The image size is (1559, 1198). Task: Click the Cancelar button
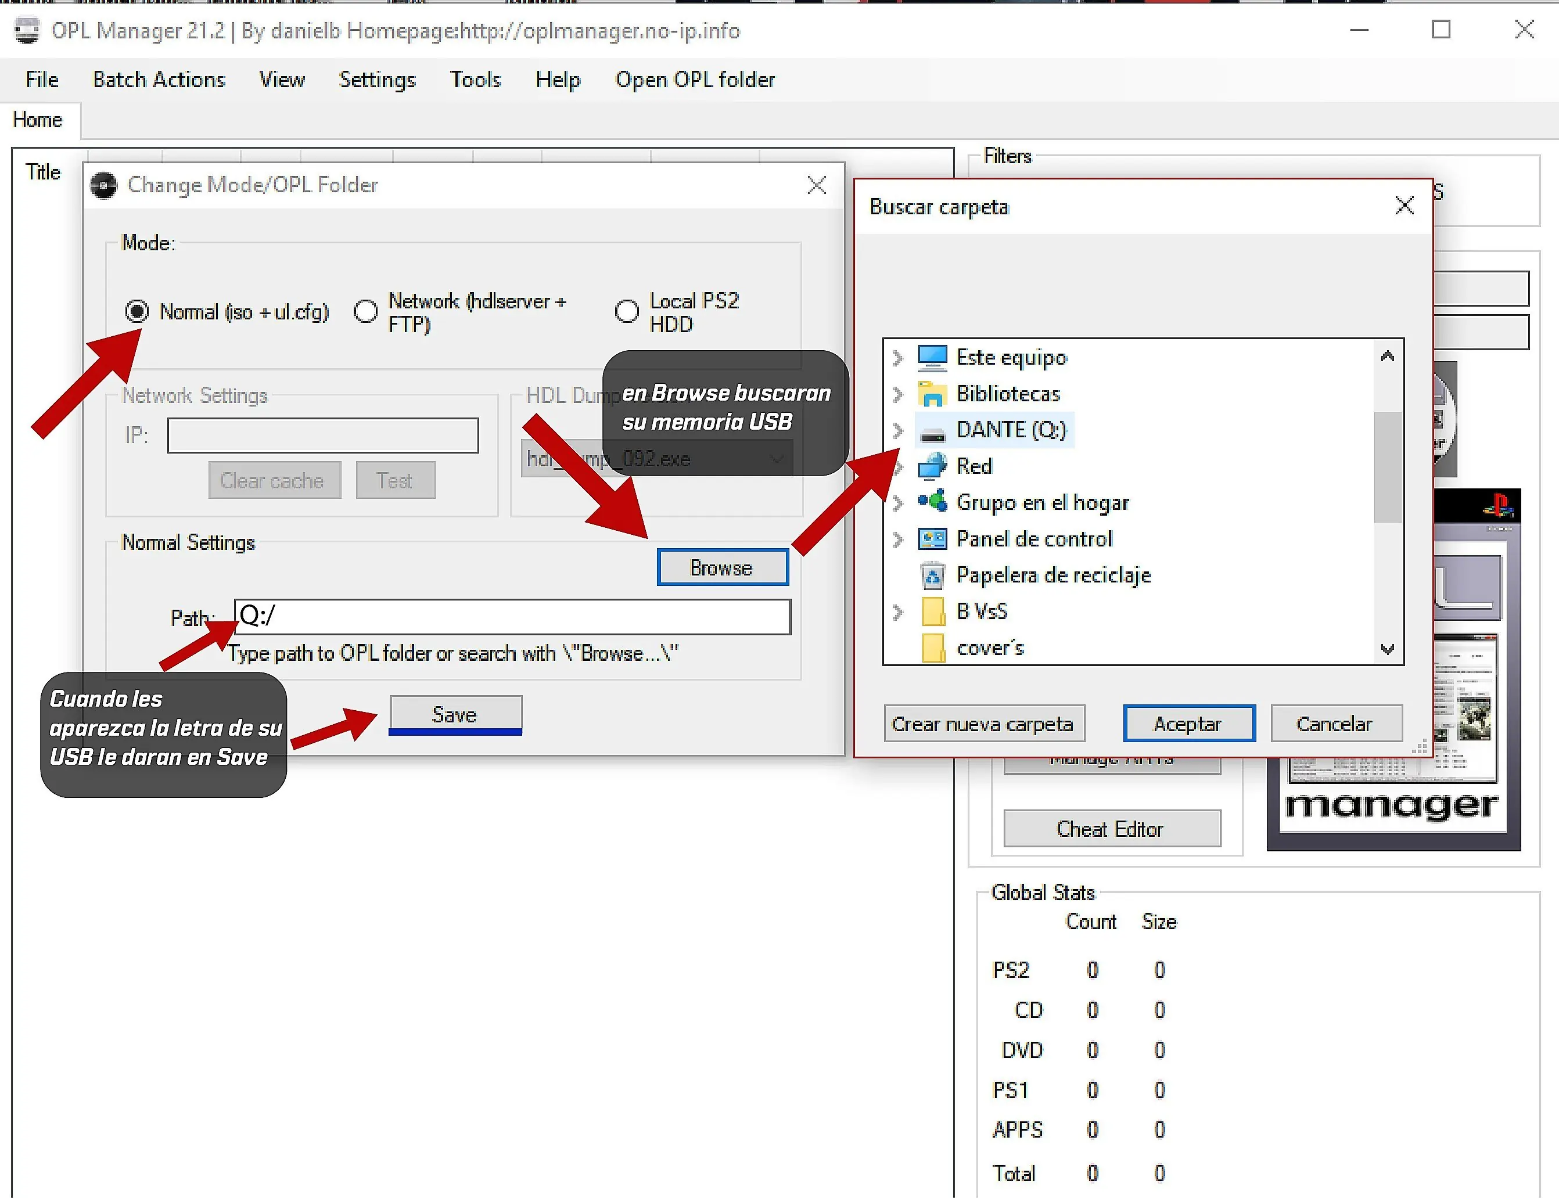[1336, 724]
